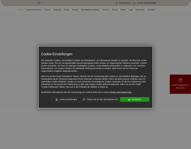191x149 pixels.
Task: Open the Angebote menu entry
Action: point(57,10)
